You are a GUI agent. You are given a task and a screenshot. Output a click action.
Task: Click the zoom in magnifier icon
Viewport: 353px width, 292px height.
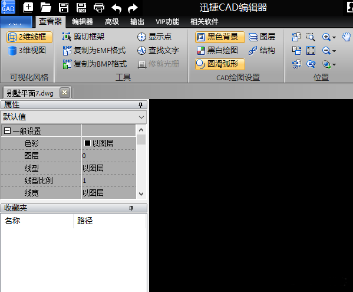point(326,37)
